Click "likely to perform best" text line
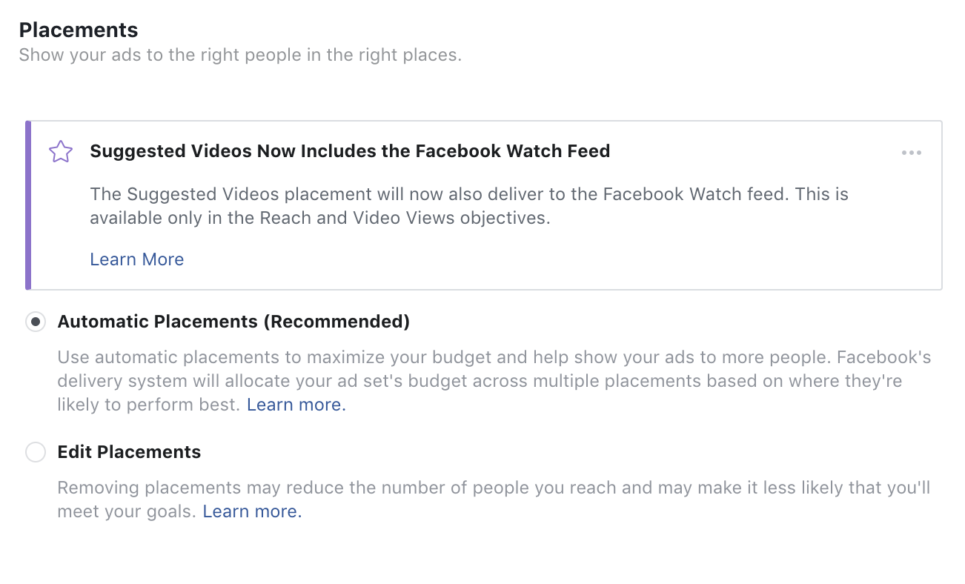Screen dimensions: 965x584 point(148,405)
